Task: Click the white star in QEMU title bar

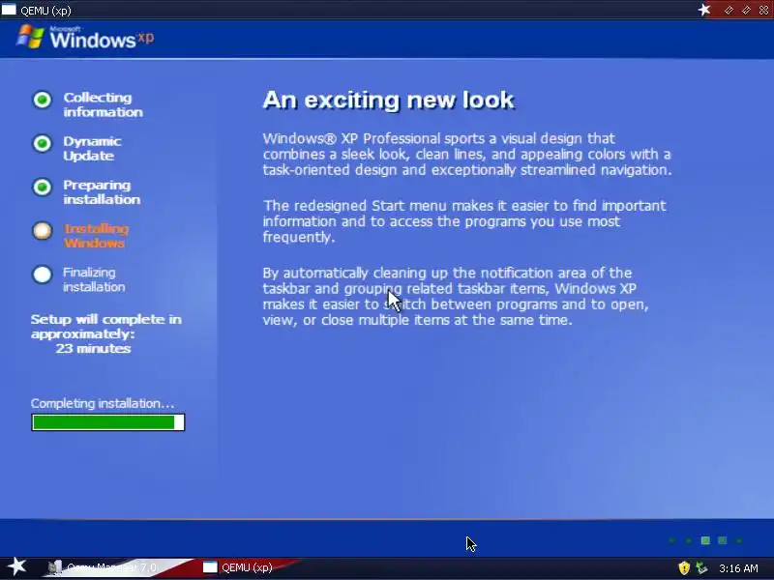Action: click(704, 10)
